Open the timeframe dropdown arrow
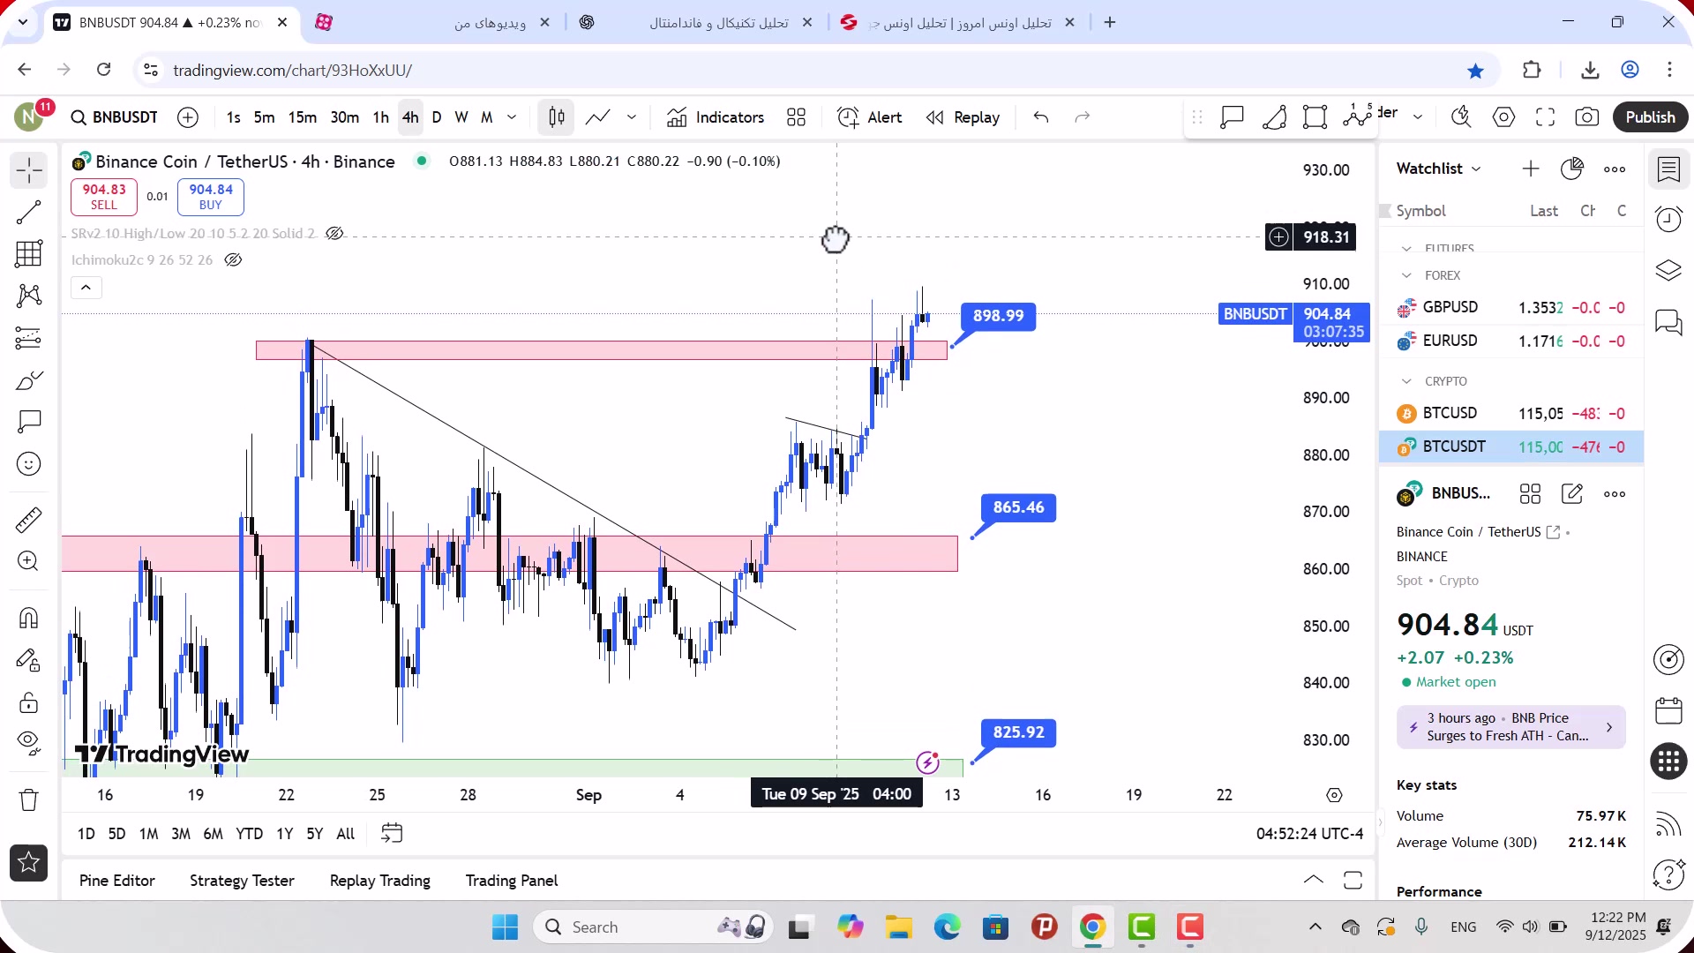 [512, 117]
